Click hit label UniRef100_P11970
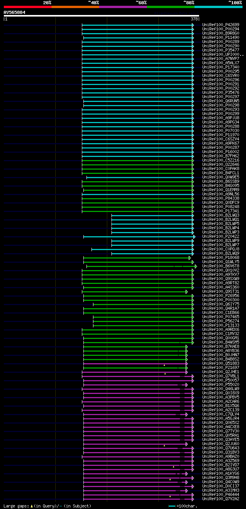 [x=221, y=135]
